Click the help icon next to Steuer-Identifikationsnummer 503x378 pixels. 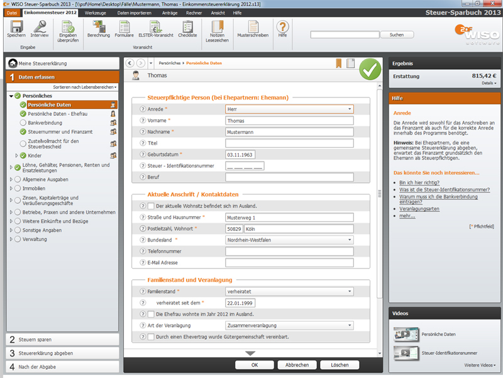pos(143,165)
